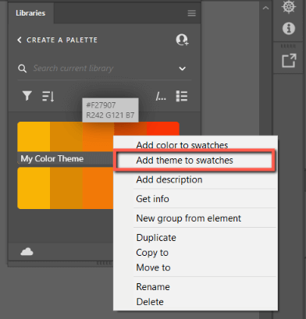Switch to list view icon

[x=182, y=96]
